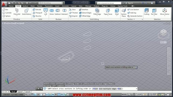This screenshot has height=97, width=173.
Task: Toggle Solid History in the ribbon
Action: (26, 12)
